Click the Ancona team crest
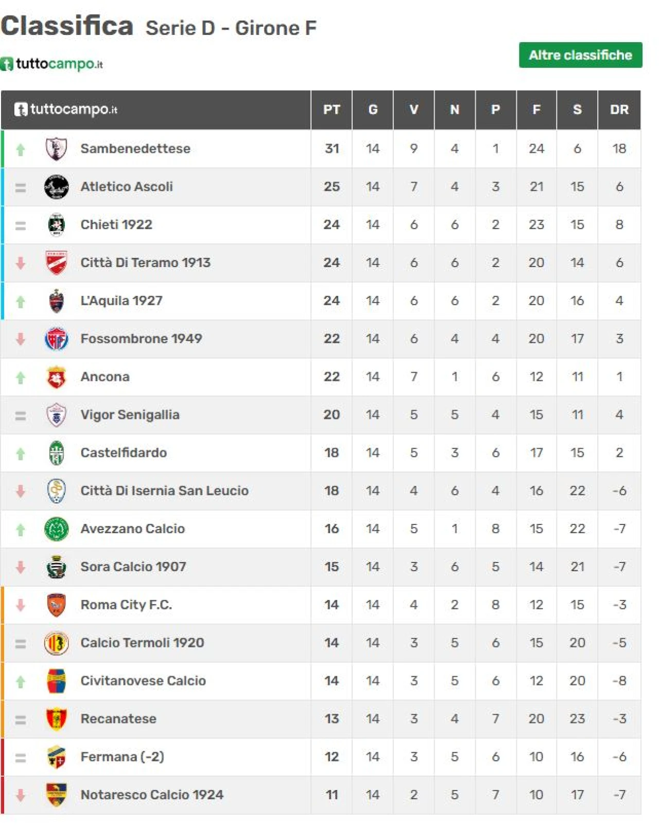Image resolution: width=659 pixels, height=827 pixels. click(56, 377)
